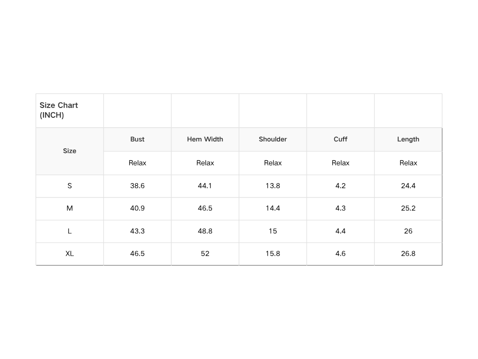Select XL hem width value 52
Screen dimensions: 478x359
tap(205, 254)
